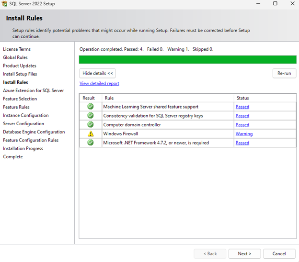Close the SQL Server 2022 Setup window
The height and width of the screenshot is (262, 299).
pyautogui.click(x=292, y=3)
